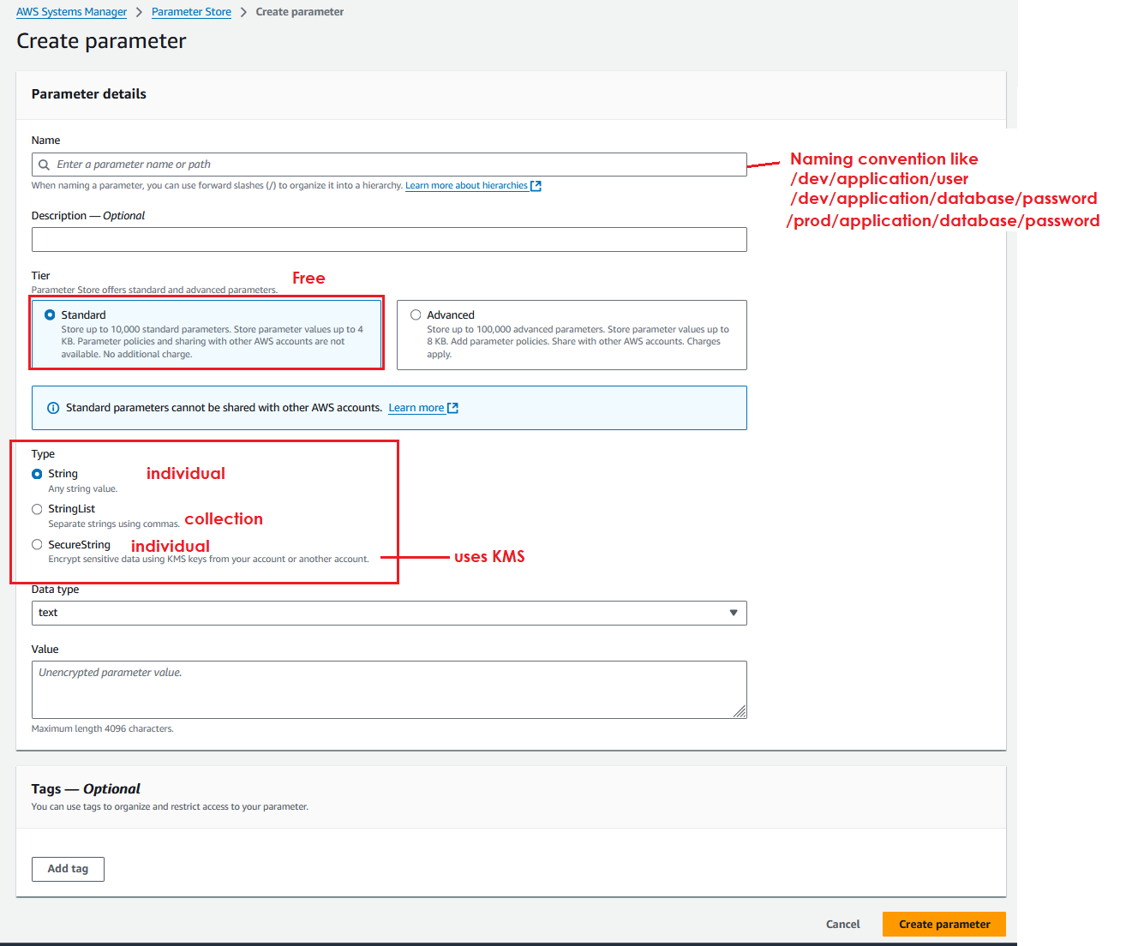
Task: Click the info icon in the blue notice
Action: tap(53, 408)
